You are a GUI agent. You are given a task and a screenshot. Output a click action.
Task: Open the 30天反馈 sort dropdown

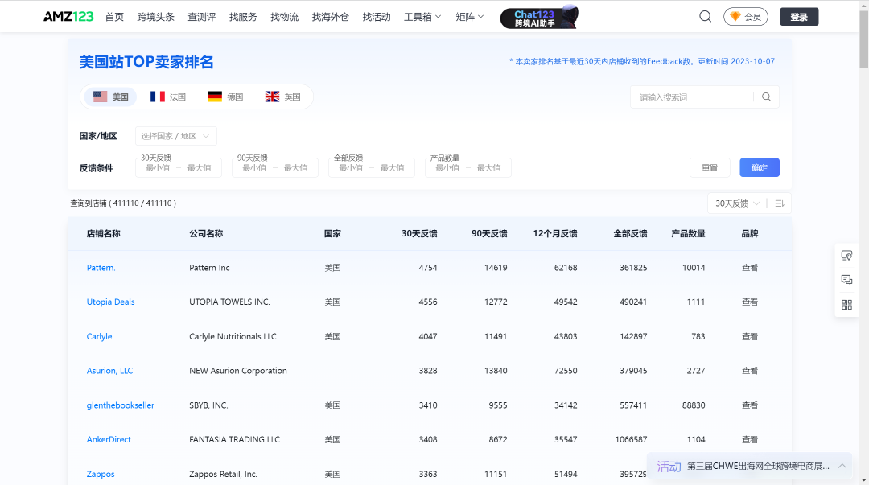[737, 203]
